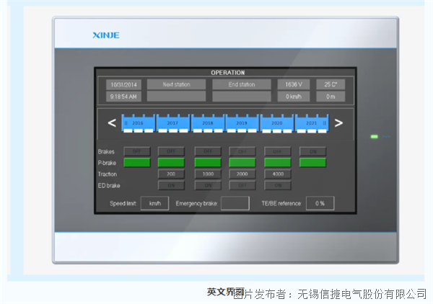Select train car 2016
This screenshot has width=433, height=304.
point(138,123)
